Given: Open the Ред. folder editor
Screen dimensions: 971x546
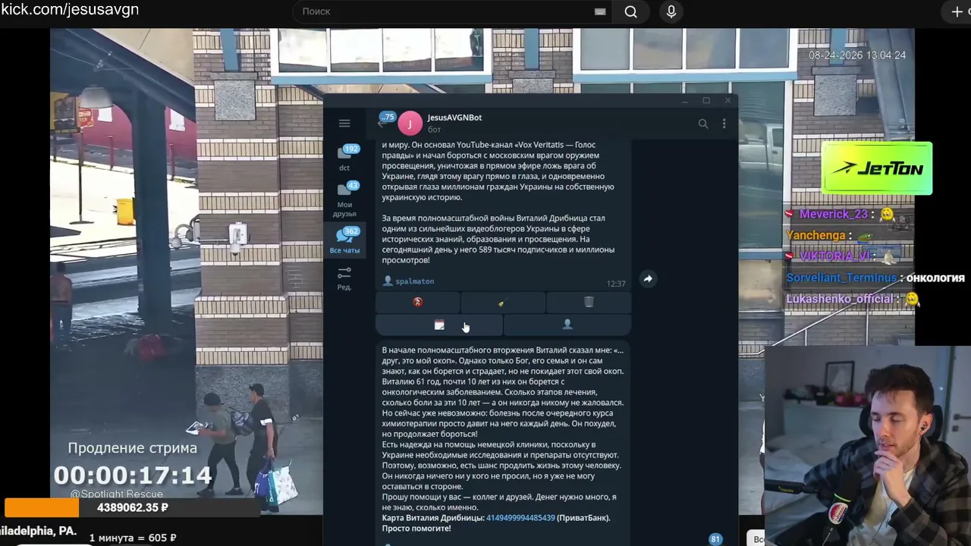Looking at the screenshot, I should 344,278.
